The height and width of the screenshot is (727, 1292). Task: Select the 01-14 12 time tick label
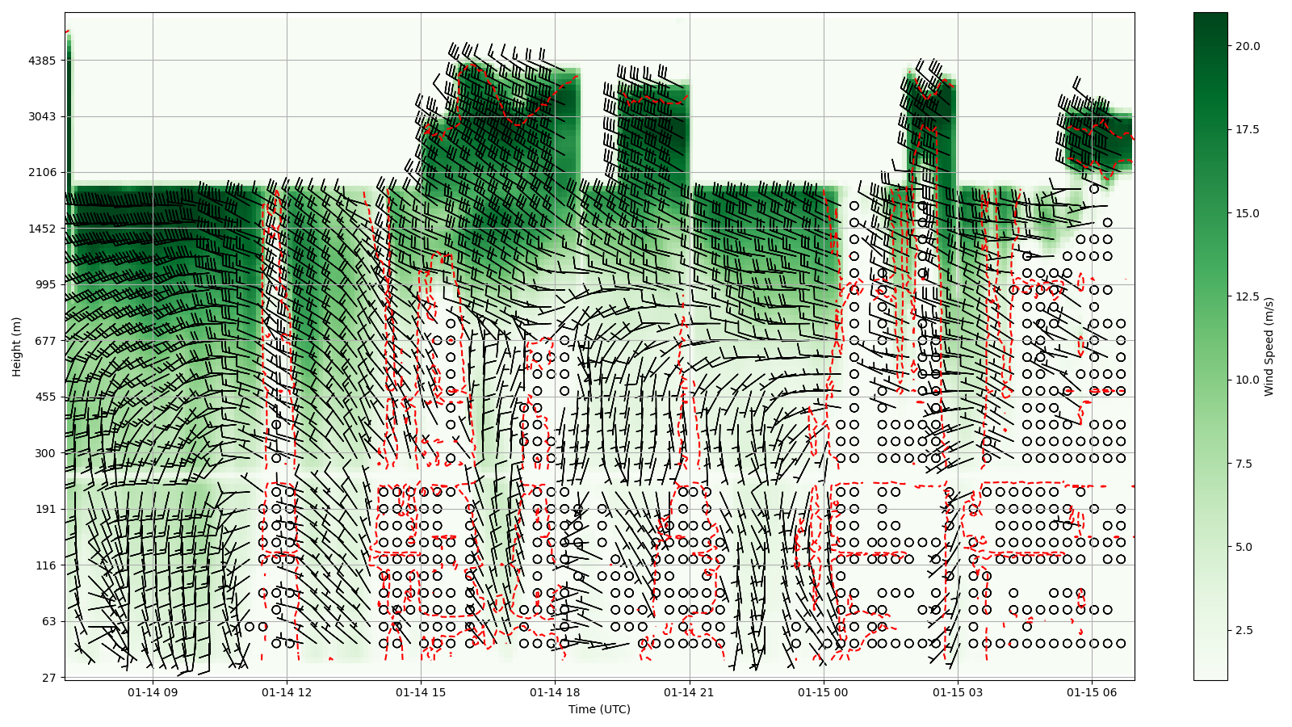coord(287,692)
